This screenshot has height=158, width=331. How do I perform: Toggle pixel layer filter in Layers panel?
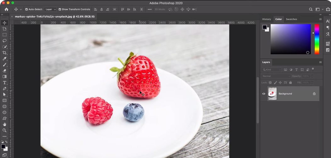click(286, 70)
